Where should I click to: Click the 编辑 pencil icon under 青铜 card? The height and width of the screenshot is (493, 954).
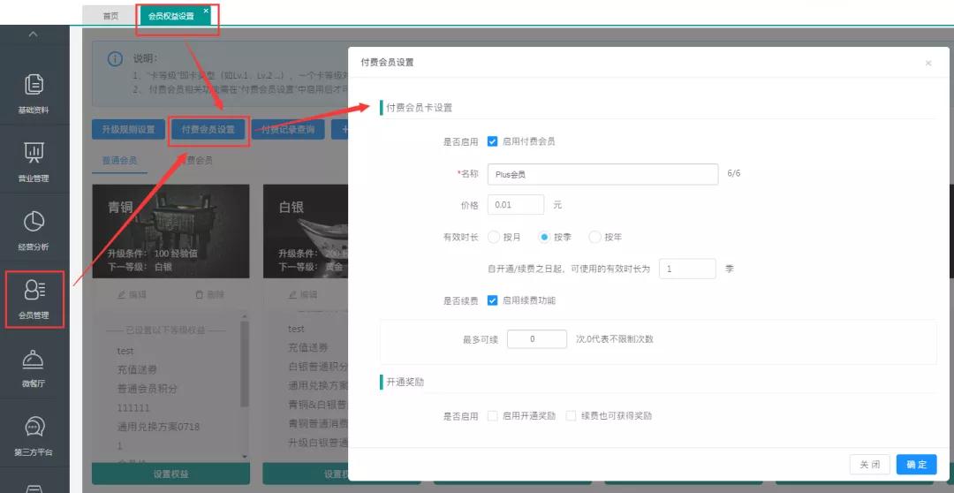(122, 294)
